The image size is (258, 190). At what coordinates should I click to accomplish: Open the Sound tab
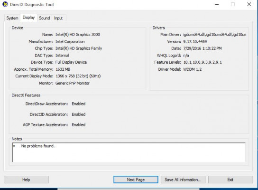coord(45,18)
